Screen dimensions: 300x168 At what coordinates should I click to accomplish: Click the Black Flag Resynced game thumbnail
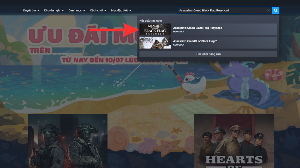click(155, 30)
